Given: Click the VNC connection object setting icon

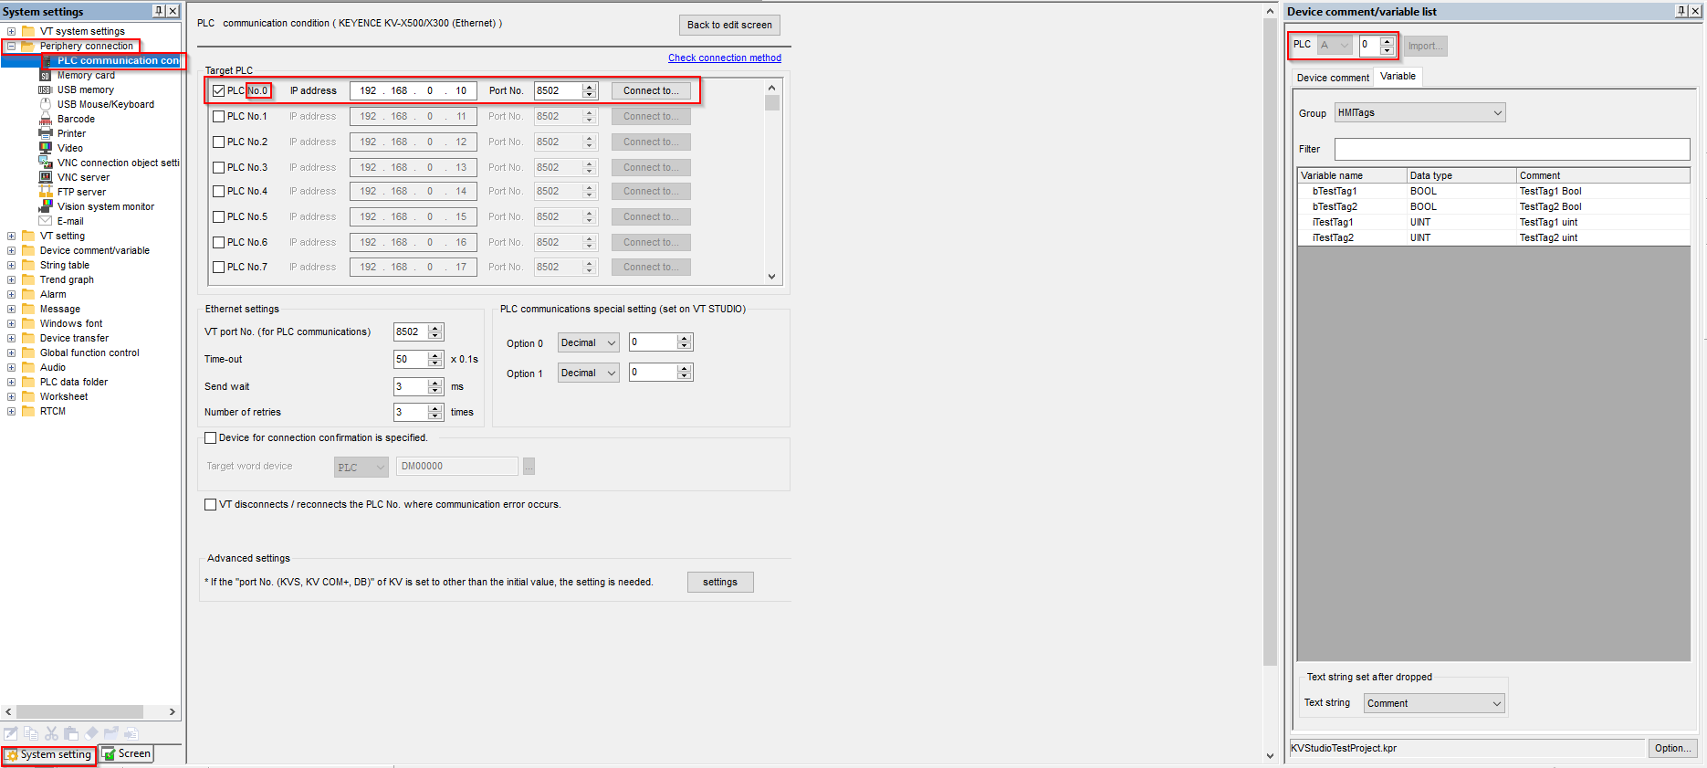Looking at the screenshot, I should (x=45, y=163).
